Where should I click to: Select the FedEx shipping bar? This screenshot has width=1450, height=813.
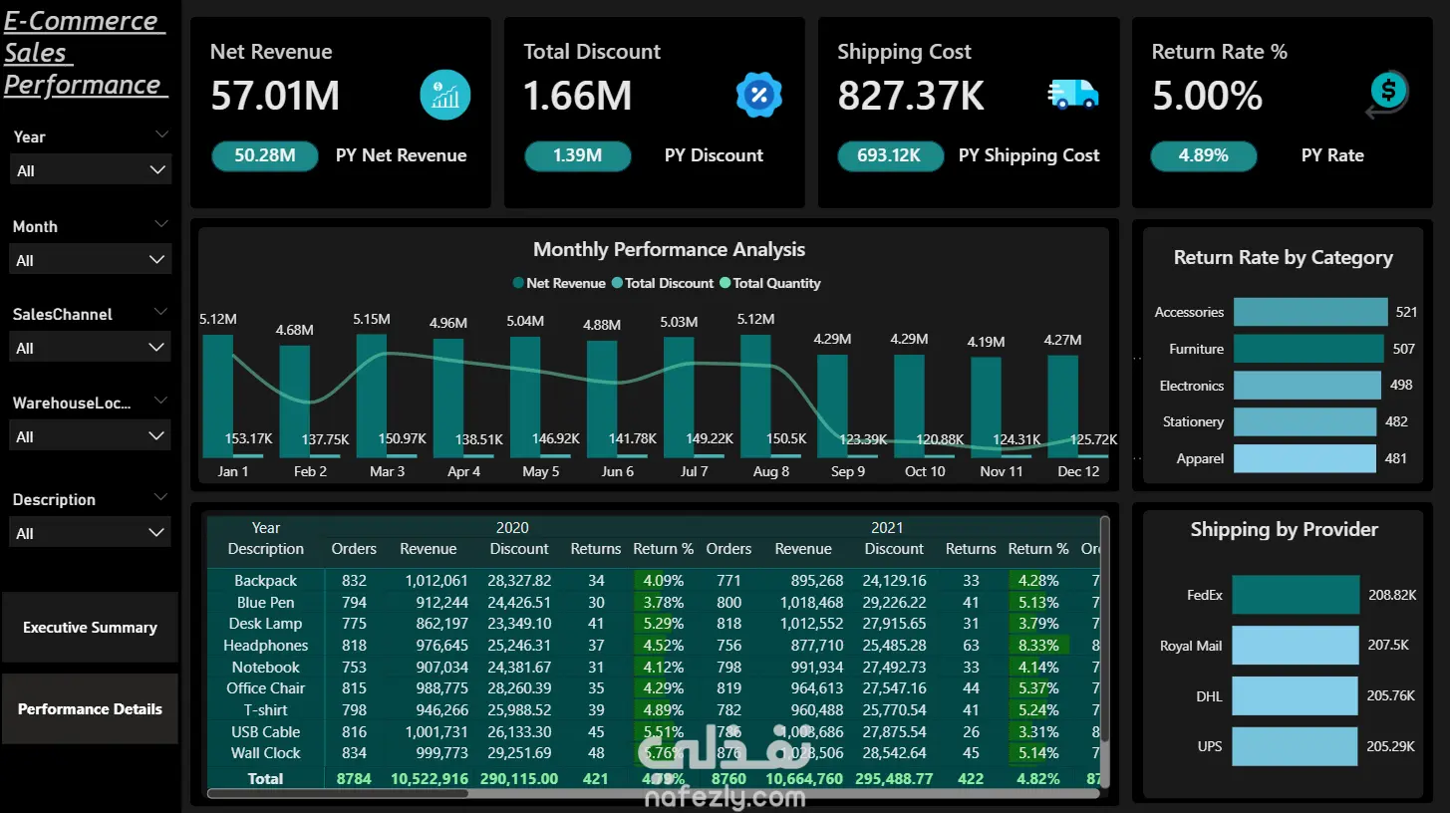pyautogui.click(x=1296, y=595)
